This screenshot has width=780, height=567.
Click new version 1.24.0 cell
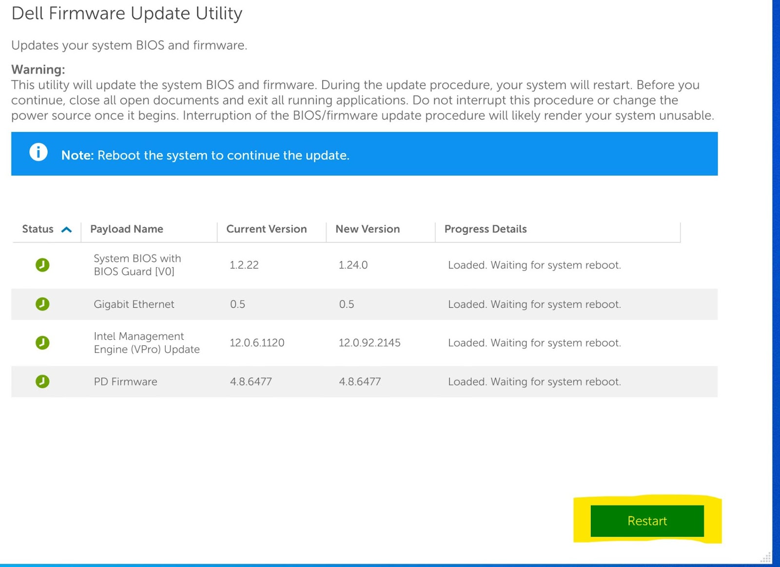coord(353,265)
